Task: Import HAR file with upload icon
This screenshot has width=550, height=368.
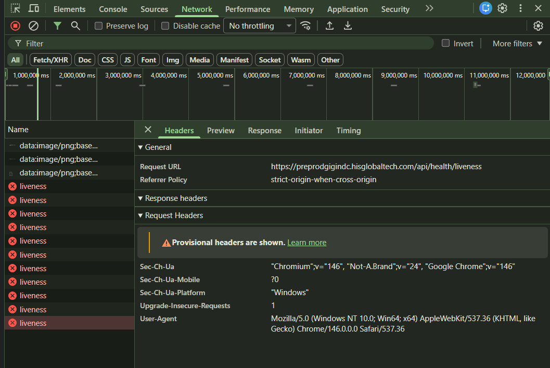Action: point(329,26)
